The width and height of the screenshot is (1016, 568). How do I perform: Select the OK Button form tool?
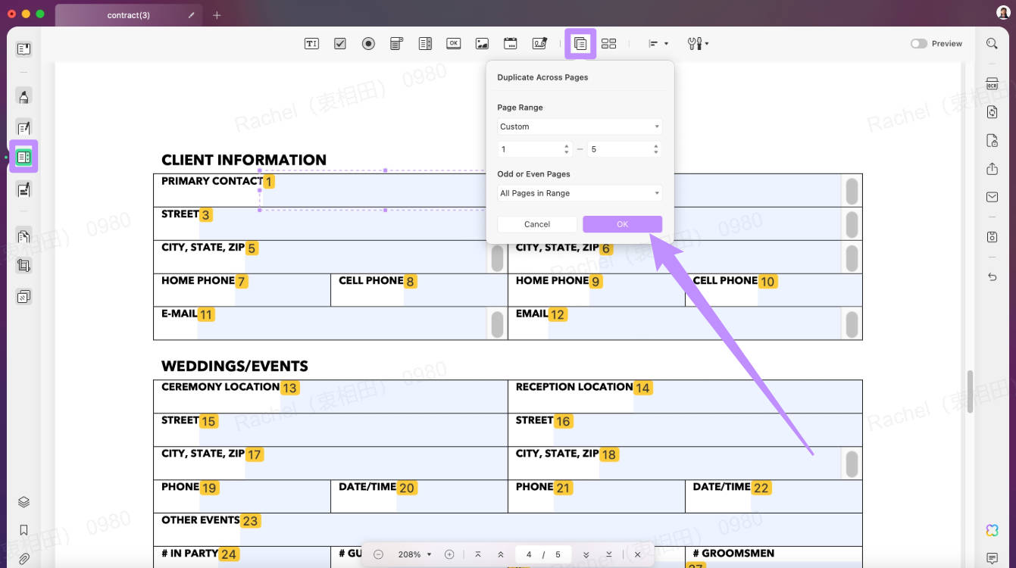453,44
